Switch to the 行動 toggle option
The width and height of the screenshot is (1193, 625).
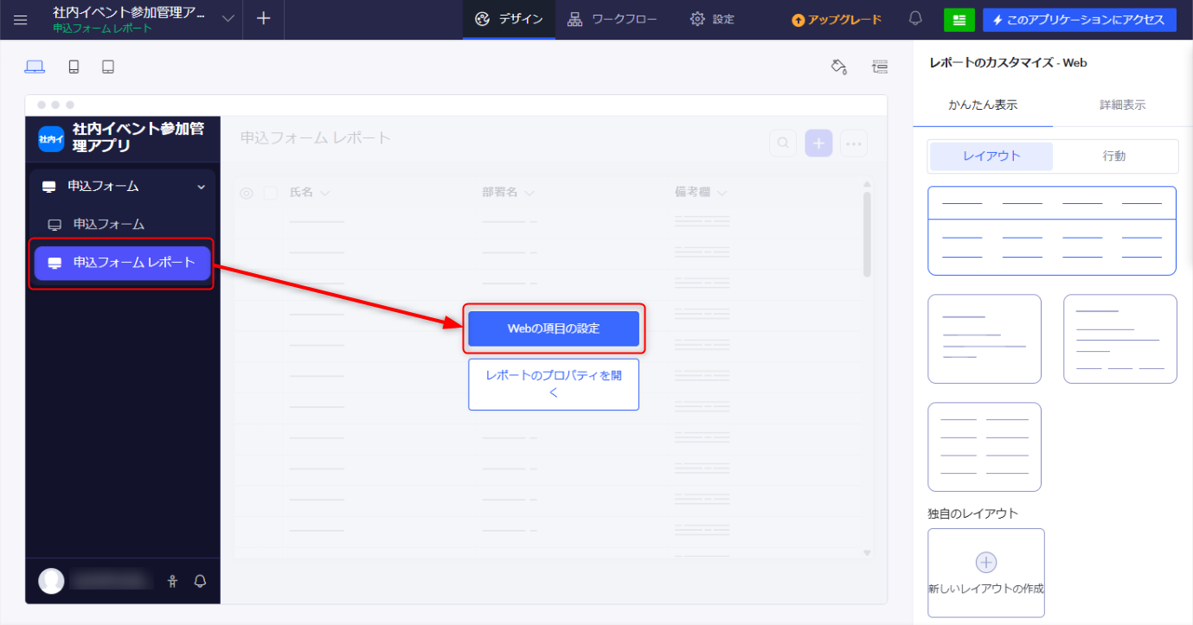1114,156
